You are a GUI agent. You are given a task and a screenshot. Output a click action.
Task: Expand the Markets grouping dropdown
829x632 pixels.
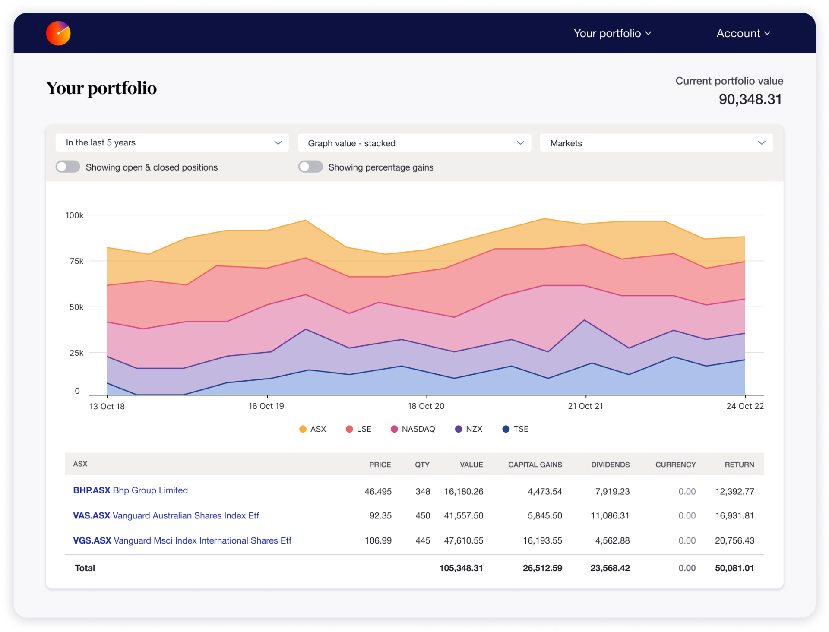656,143
